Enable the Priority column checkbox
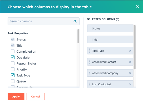Viewport: 143px width, 104px height. [x=13, y=69]
